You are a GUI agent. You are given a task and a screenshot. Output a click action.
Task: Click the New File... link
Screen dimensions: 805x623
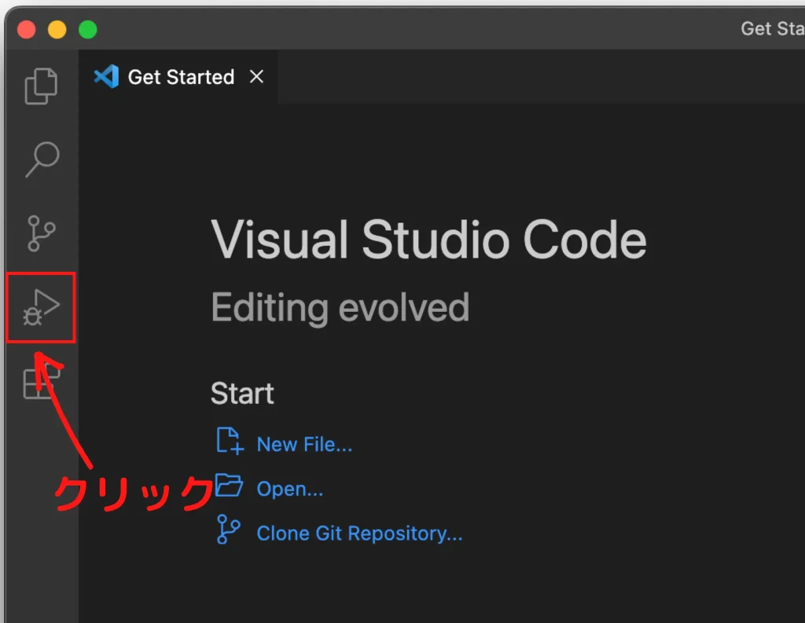click(304, 445)
